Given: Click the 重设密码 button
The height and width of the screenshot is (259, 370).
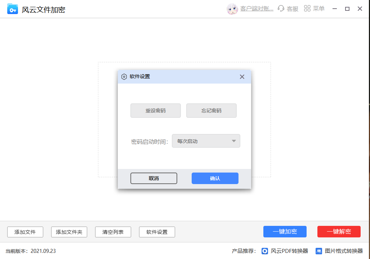Looking at the screenshot, I should pos(155,111).
